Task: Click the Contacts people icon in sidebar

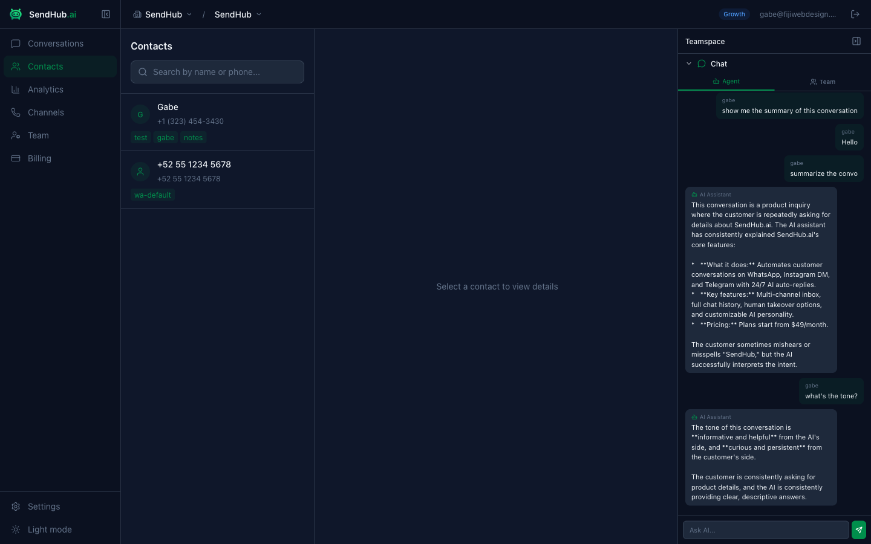Action: click(x=16, y=66)
